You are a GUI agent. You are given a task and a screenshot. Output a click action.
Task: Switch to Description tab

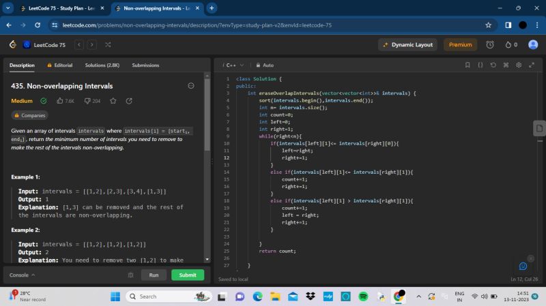pos(22,65)
